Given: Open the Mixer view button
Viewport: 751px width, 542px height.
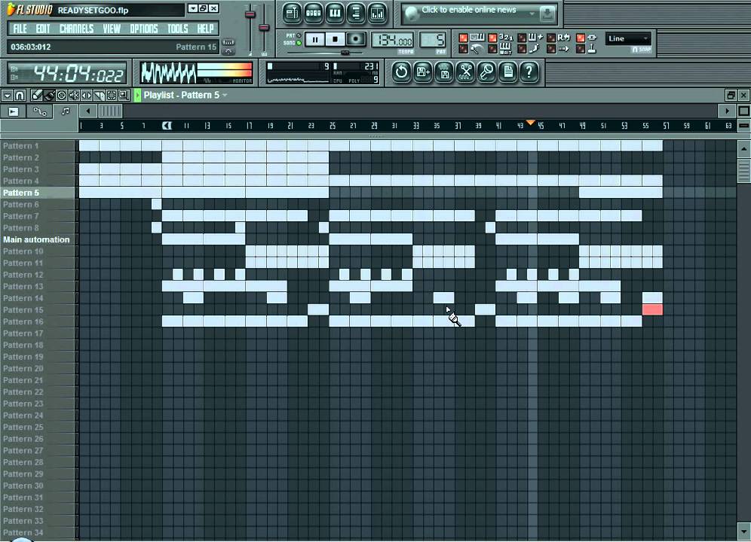Looking at the screenshot, I should coord(378,13).
